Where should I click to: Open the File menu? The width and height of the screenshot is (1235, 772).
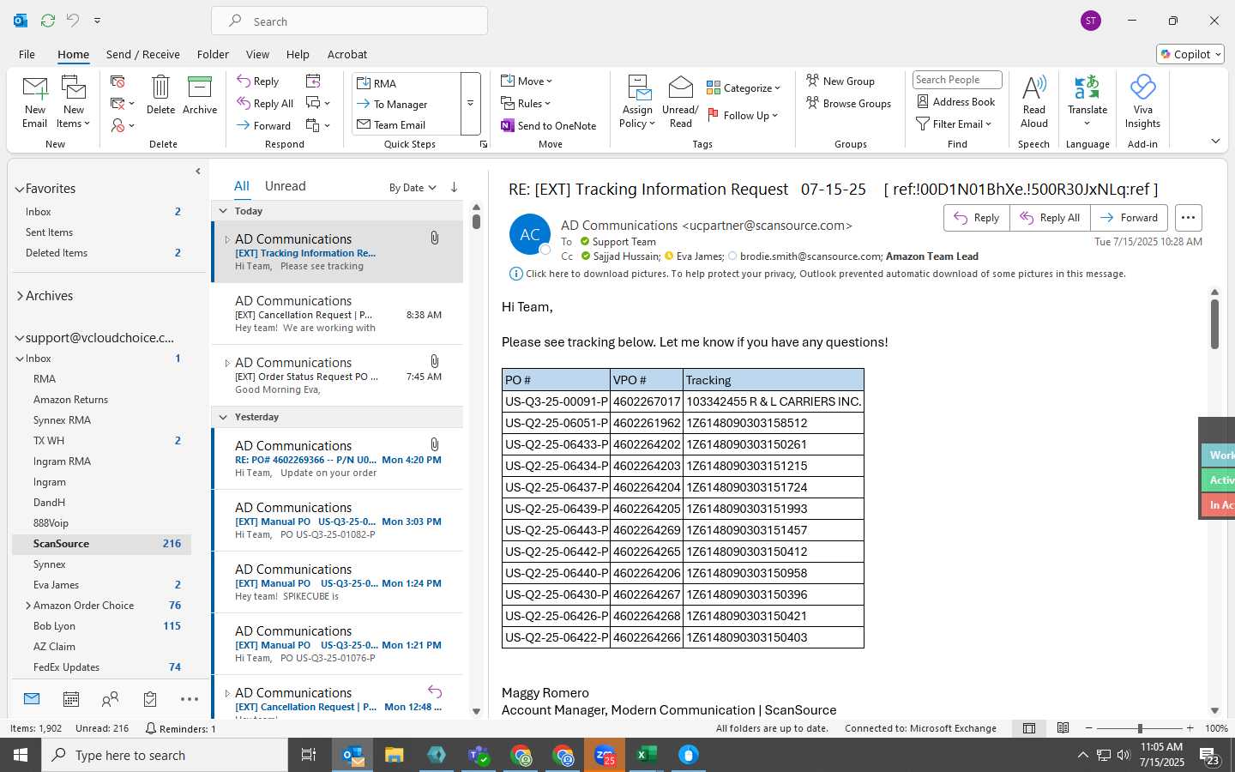[x=27, y=54]
